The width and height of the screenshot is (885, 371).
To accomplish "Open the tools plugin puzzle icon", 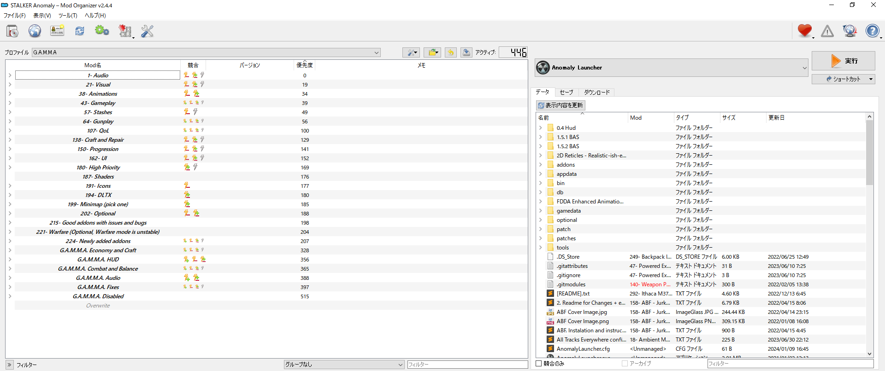I will 125,31.
